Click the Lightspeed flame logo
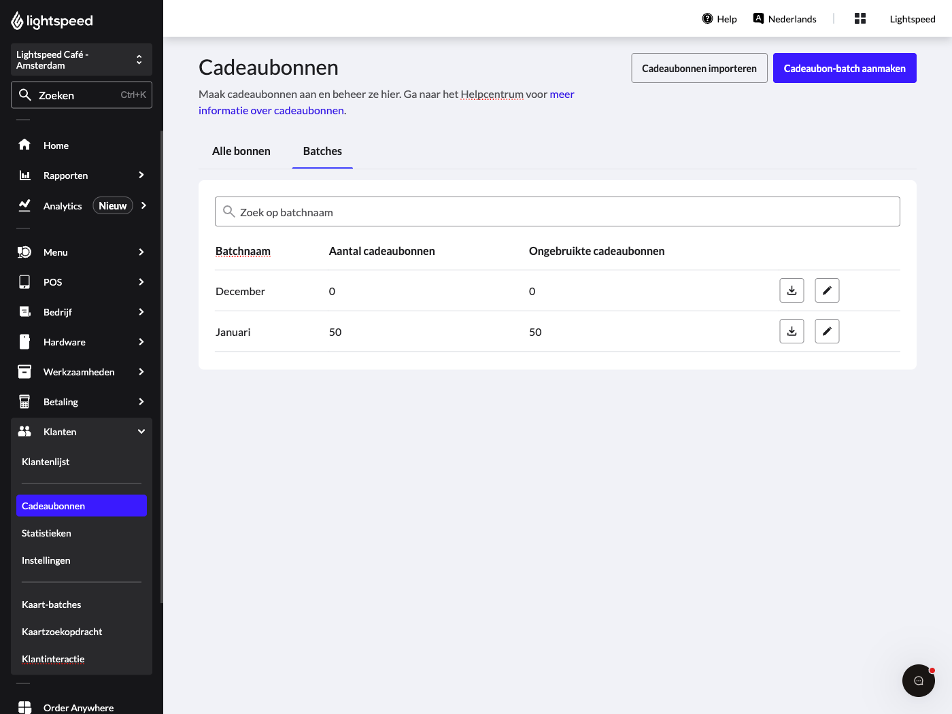 coord(18,21)
